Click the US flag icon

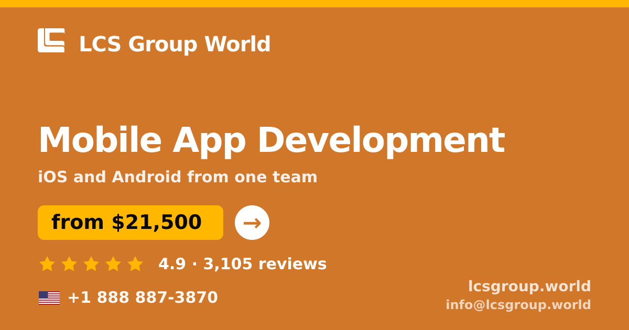(x=49, y=298)
